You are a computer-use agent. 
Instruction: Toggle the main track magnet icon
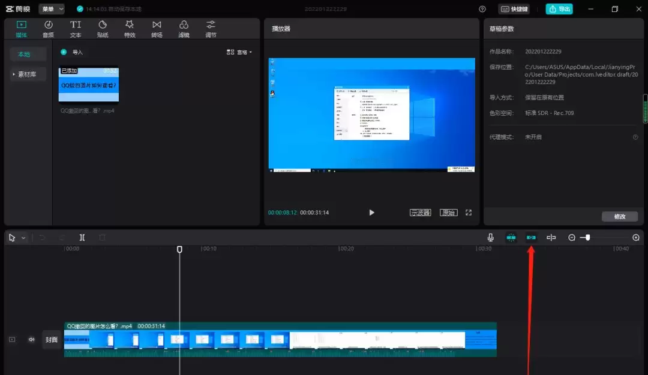511,238
